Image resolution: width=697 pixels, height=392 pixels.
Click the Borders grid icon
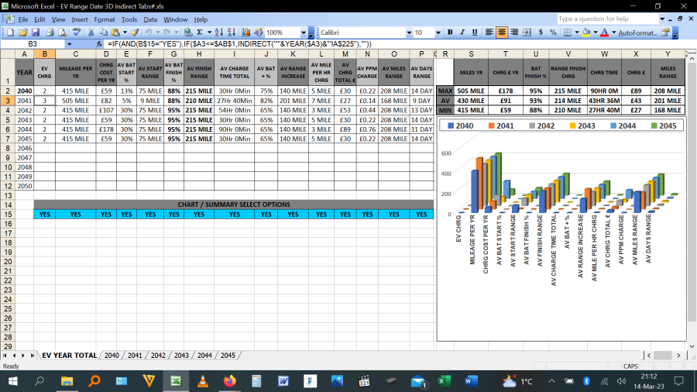(568, 33)
